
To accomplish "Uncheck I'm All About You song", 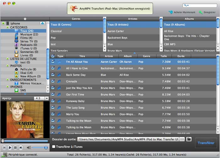I will pyautogui.click(x=53, y=61).
